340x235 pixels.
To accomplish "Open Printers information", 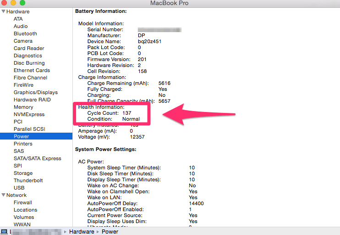I will click(23, 144).
